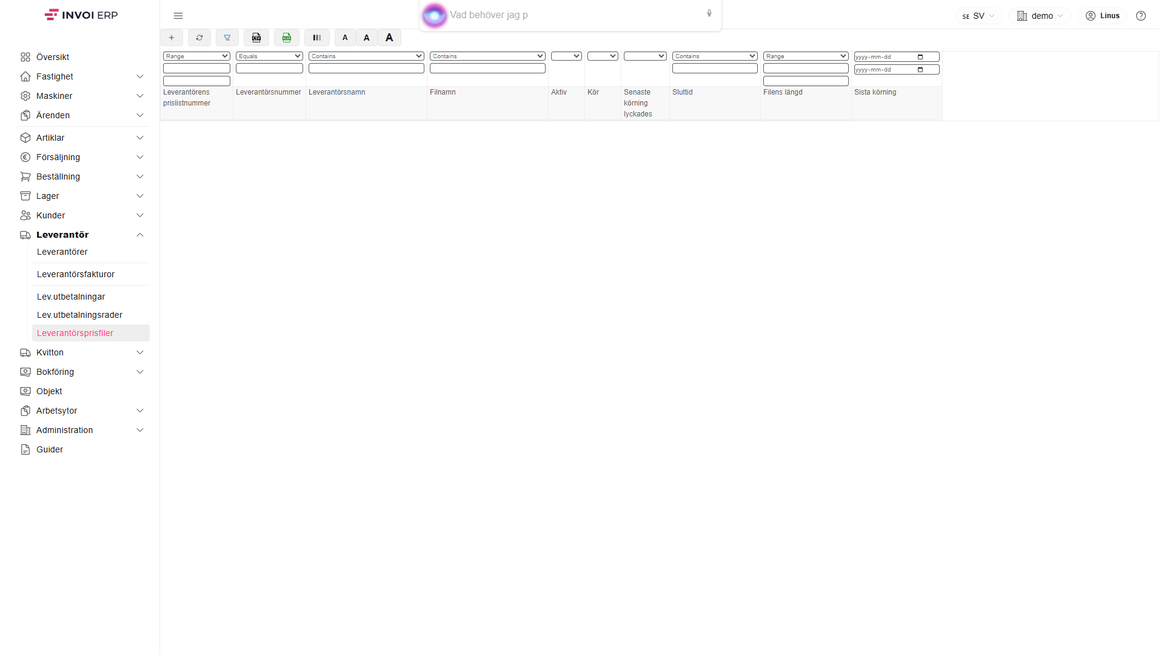Click the plus button to add a price file

(172, 38)
